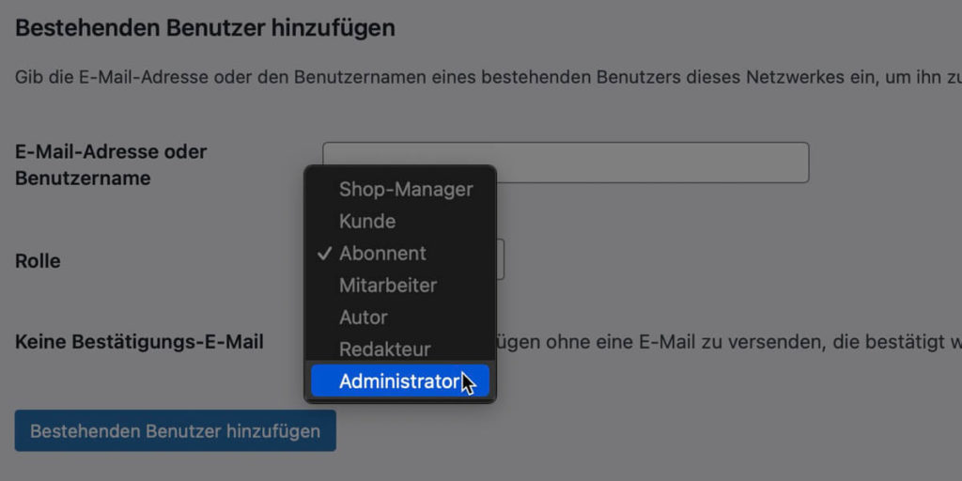Choose the highlighted Administrator option
The height and width of the screenshot is (481, 962).
coord(398,381)
